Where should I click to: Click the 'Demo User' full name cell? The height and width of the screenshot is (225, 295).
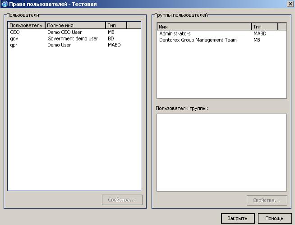coord(59,45)
